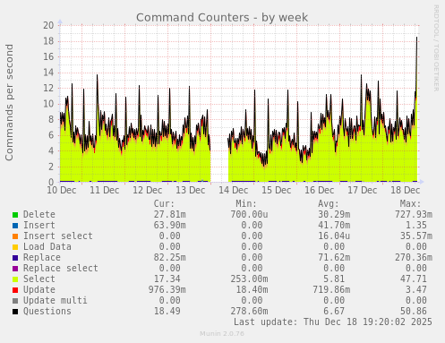Click the y-axis value 10
Viewport: 445px width, 343px height.
(x=48, y=104)
